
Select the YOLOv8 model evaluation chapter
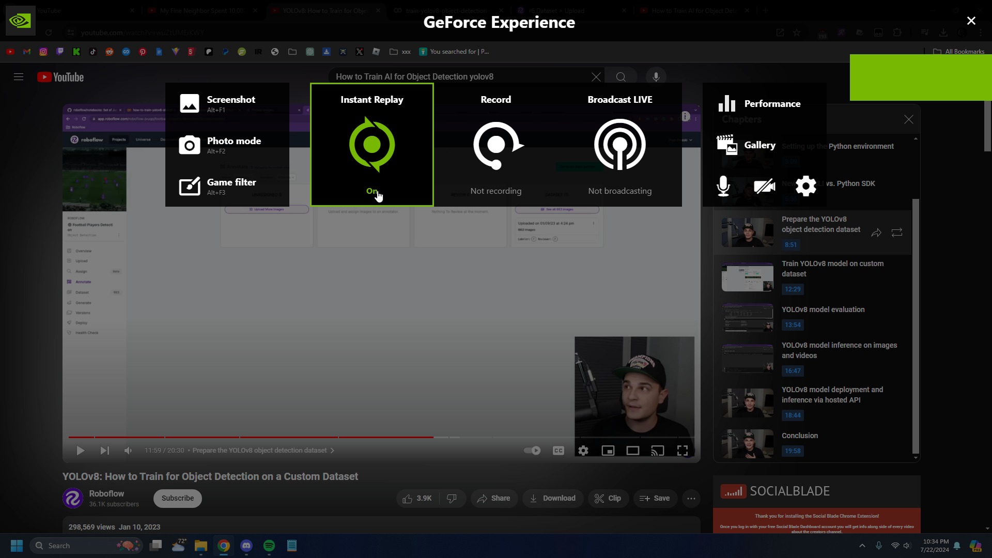(x=823, y=309)
